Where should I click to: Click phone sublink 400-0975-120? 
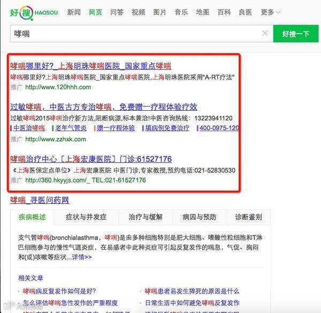[x=219, y=128]
